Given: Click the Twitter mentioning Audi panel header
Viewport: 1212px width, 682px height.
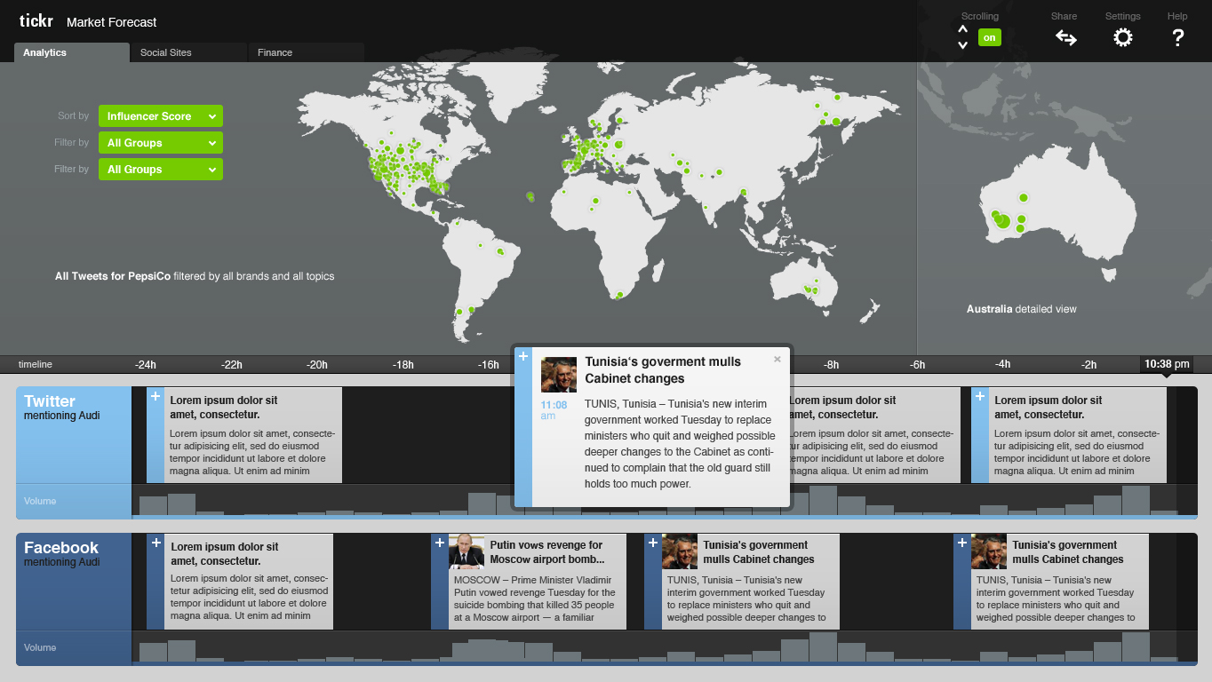Looking at the screenshot, I should (x=74, y=435).
